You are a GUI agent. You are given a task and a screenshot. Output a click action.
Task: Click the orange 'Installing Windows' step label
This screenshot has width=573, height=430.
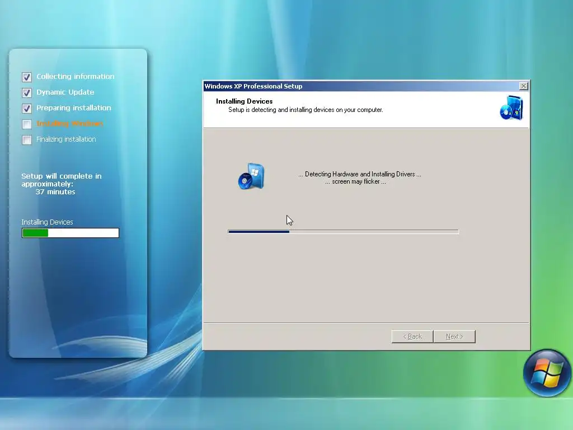[x=70, y=124]
